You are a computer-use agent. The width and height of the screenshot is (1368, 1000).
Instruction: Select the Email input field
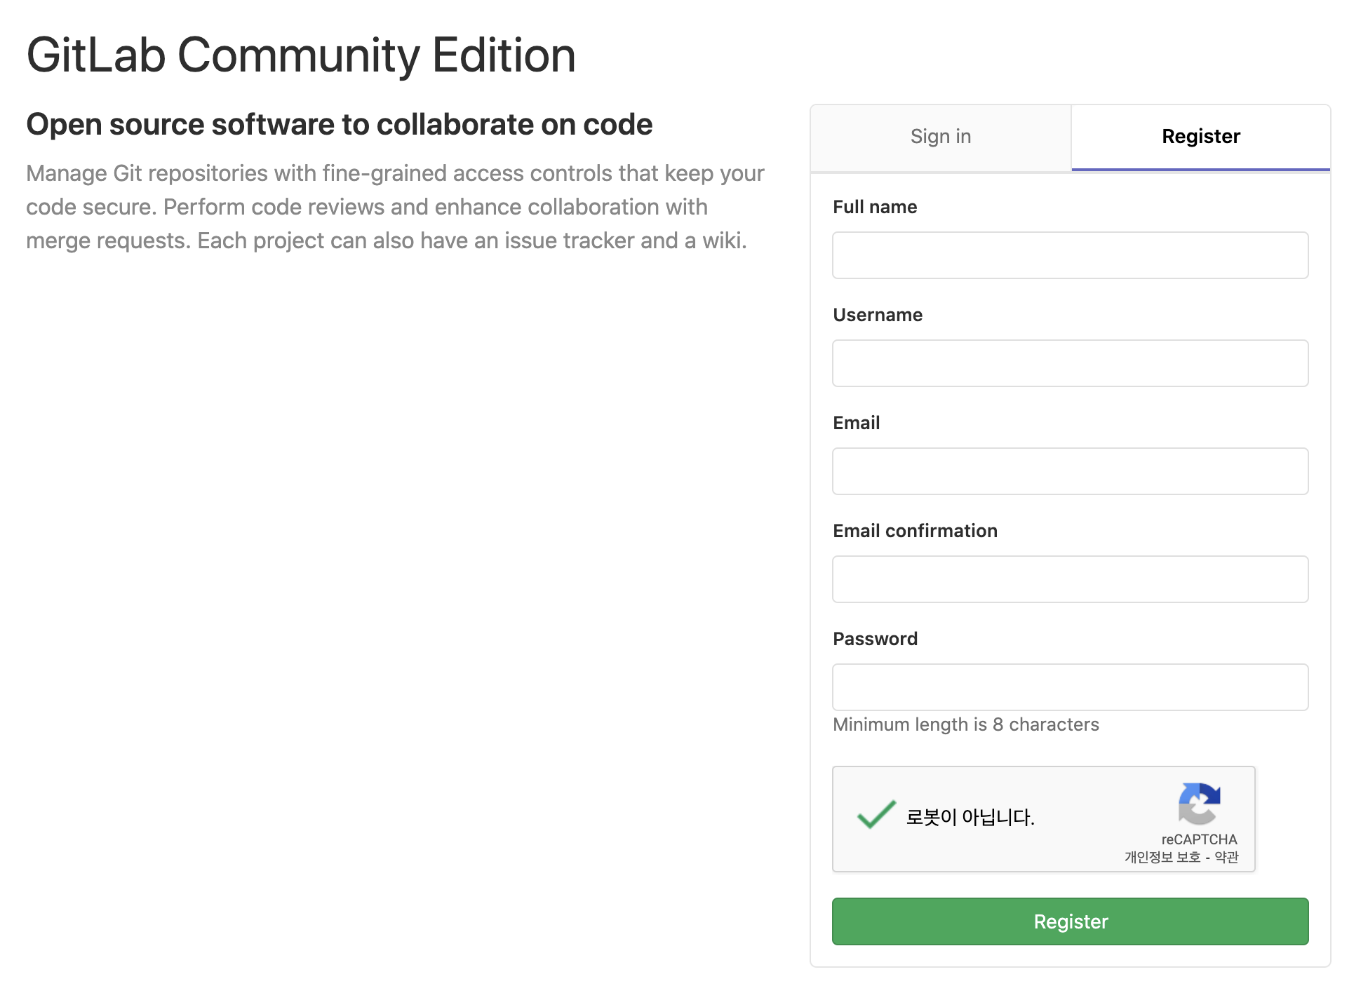pyautogui.click(x=1070, y=471)
